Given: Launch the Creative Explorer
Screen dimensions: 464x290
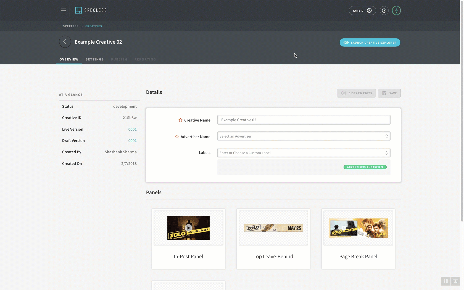Looking at the screenshot, I should [x=370, y=43].
